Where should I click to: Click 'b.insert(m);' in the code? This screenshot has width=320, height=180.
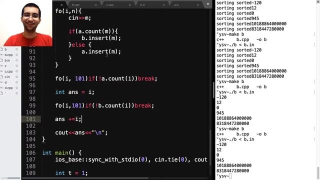(x=101, y=38)
